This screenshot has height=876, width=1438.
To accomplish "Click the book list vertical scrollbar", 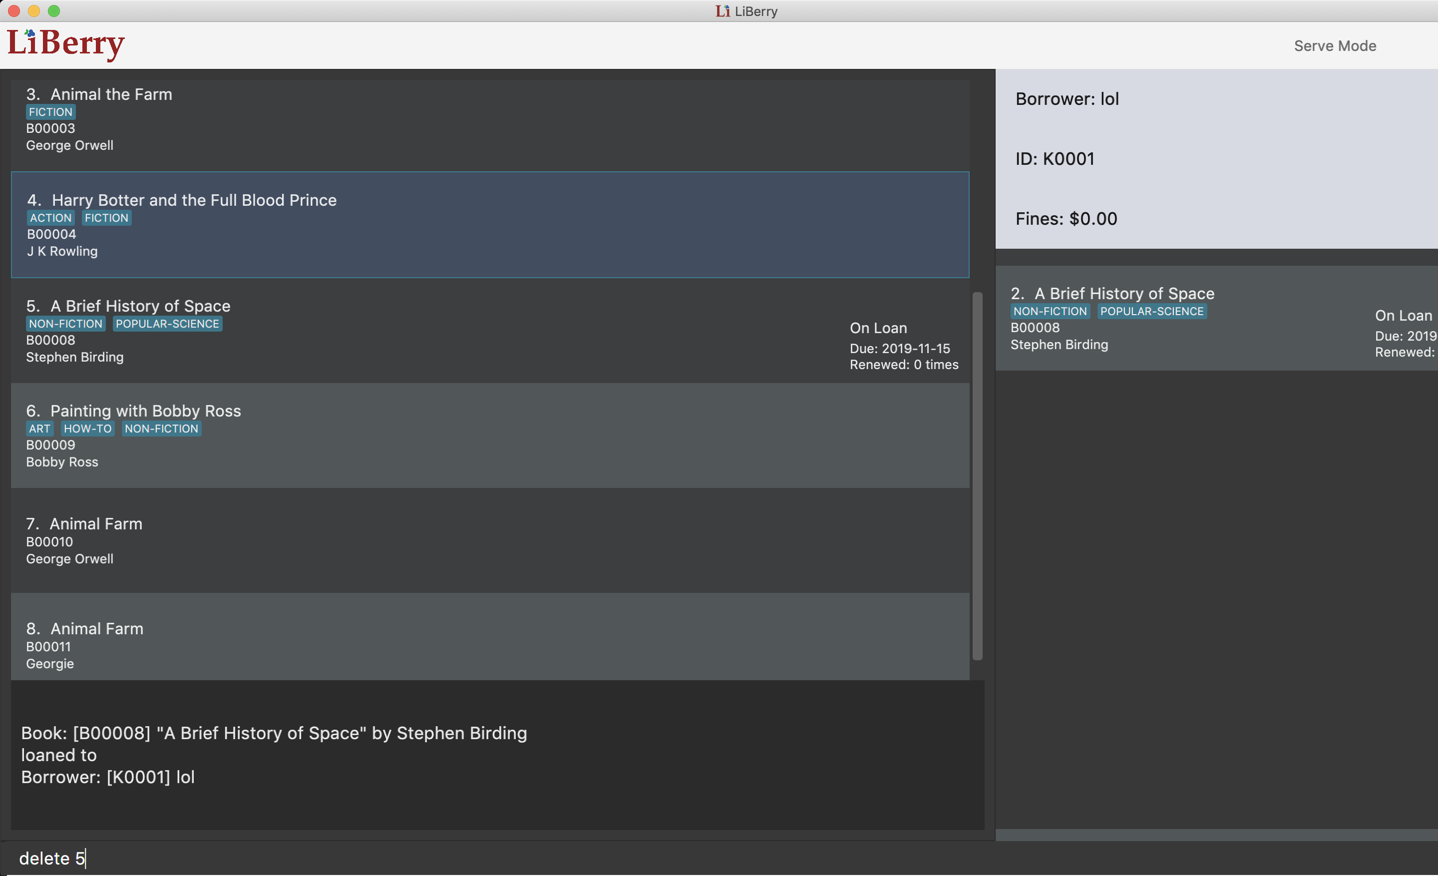I will (978, 475).
